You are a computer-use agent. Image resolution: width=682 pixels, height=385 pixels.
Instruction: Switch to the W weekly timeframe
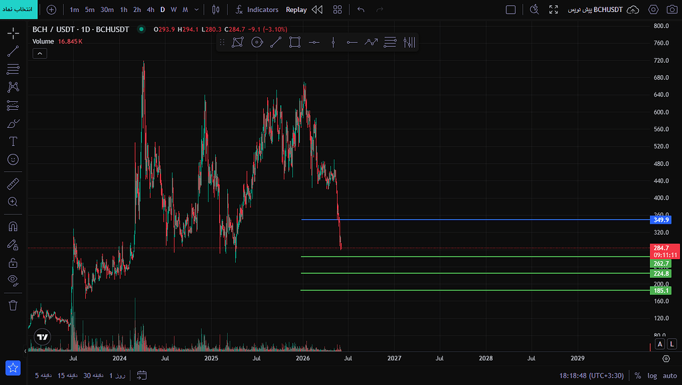coord(174,9)
